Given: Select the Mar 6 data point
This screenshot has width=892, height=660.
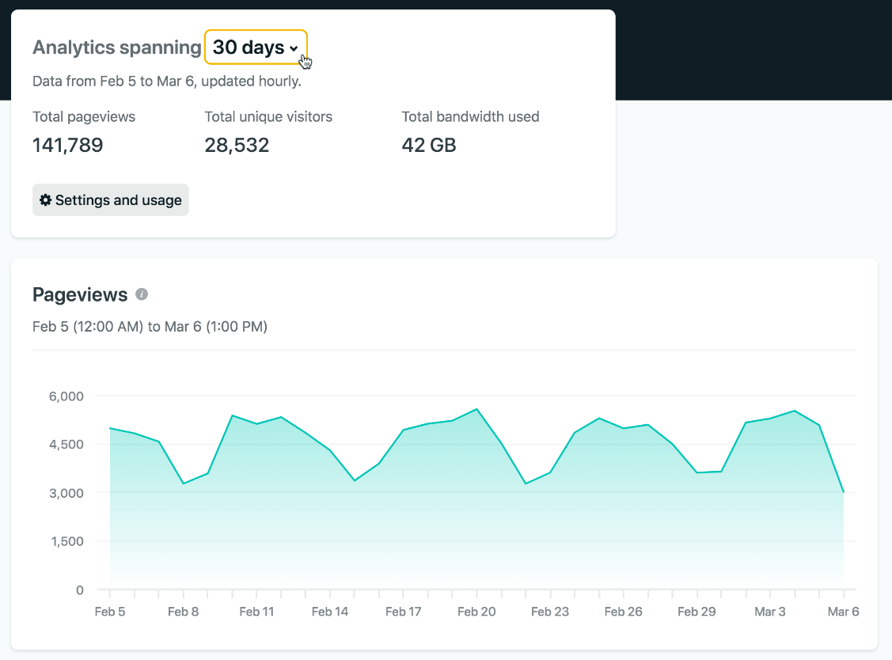Looking at the screenshot, I should 844,492.
